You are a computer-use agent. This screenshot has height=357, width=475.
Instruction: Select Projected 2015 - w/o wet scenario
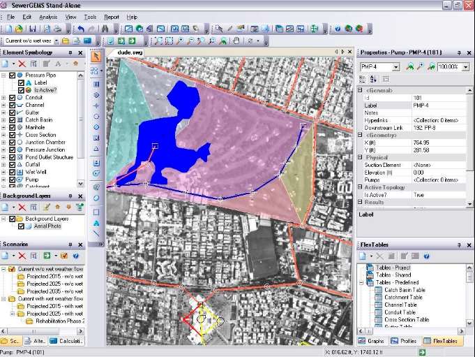point(52,277)
